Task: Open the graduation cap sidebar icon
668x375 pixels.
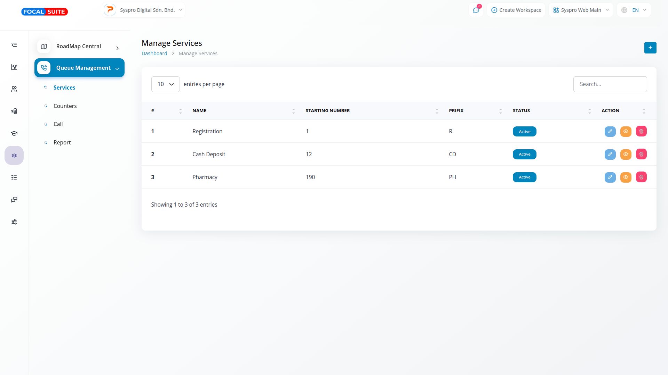Action: pos(14,133)
